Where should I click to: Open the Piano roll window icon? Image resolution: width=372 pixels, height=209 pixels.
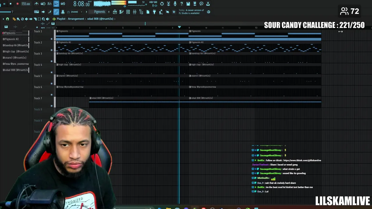pyautogui.click(x=121, y=12)
